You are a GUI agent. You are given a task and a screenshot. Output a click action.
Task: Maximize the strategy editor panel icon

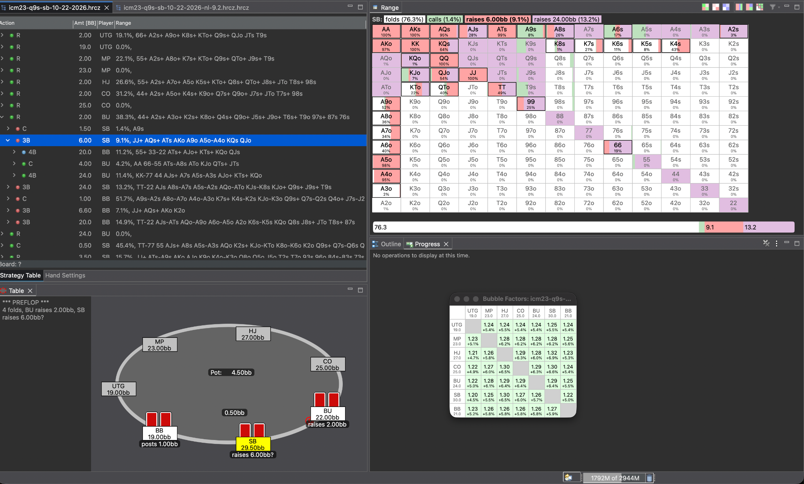[x=360, y=7]
